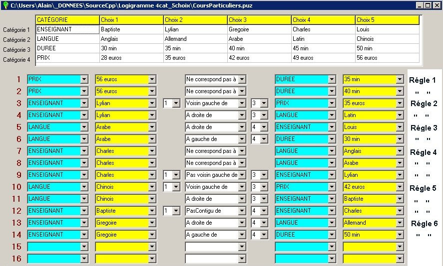Select the '56 euros' grid cell
Screen dimensions: 443x266
coord(387,58)
